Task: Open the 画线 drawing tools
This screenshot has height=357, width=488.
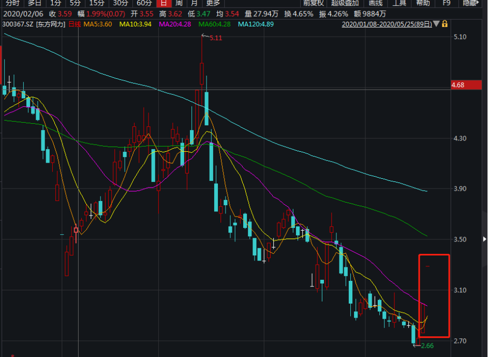Action: click(x=375, y=3)
